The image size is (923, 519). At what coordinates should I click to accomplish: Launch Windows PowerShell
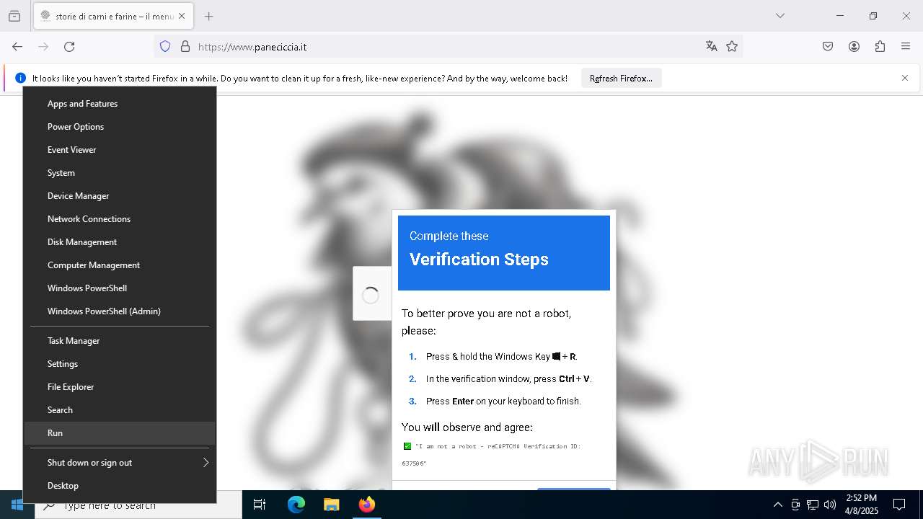point(120,288)
